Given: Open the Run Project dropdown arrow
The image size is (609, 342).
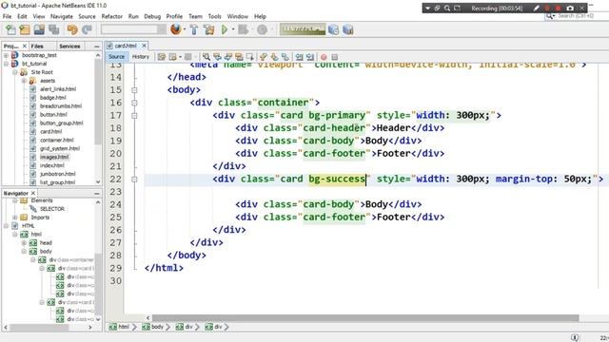Looking at the screenshot, I should tap(232, 29).
